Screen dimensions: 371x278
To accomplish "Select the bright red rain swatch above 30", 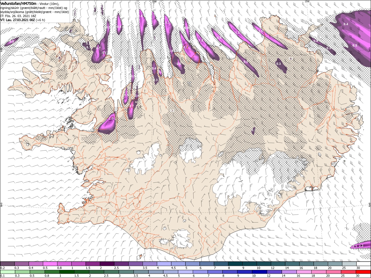I will [x=363, y=272].
